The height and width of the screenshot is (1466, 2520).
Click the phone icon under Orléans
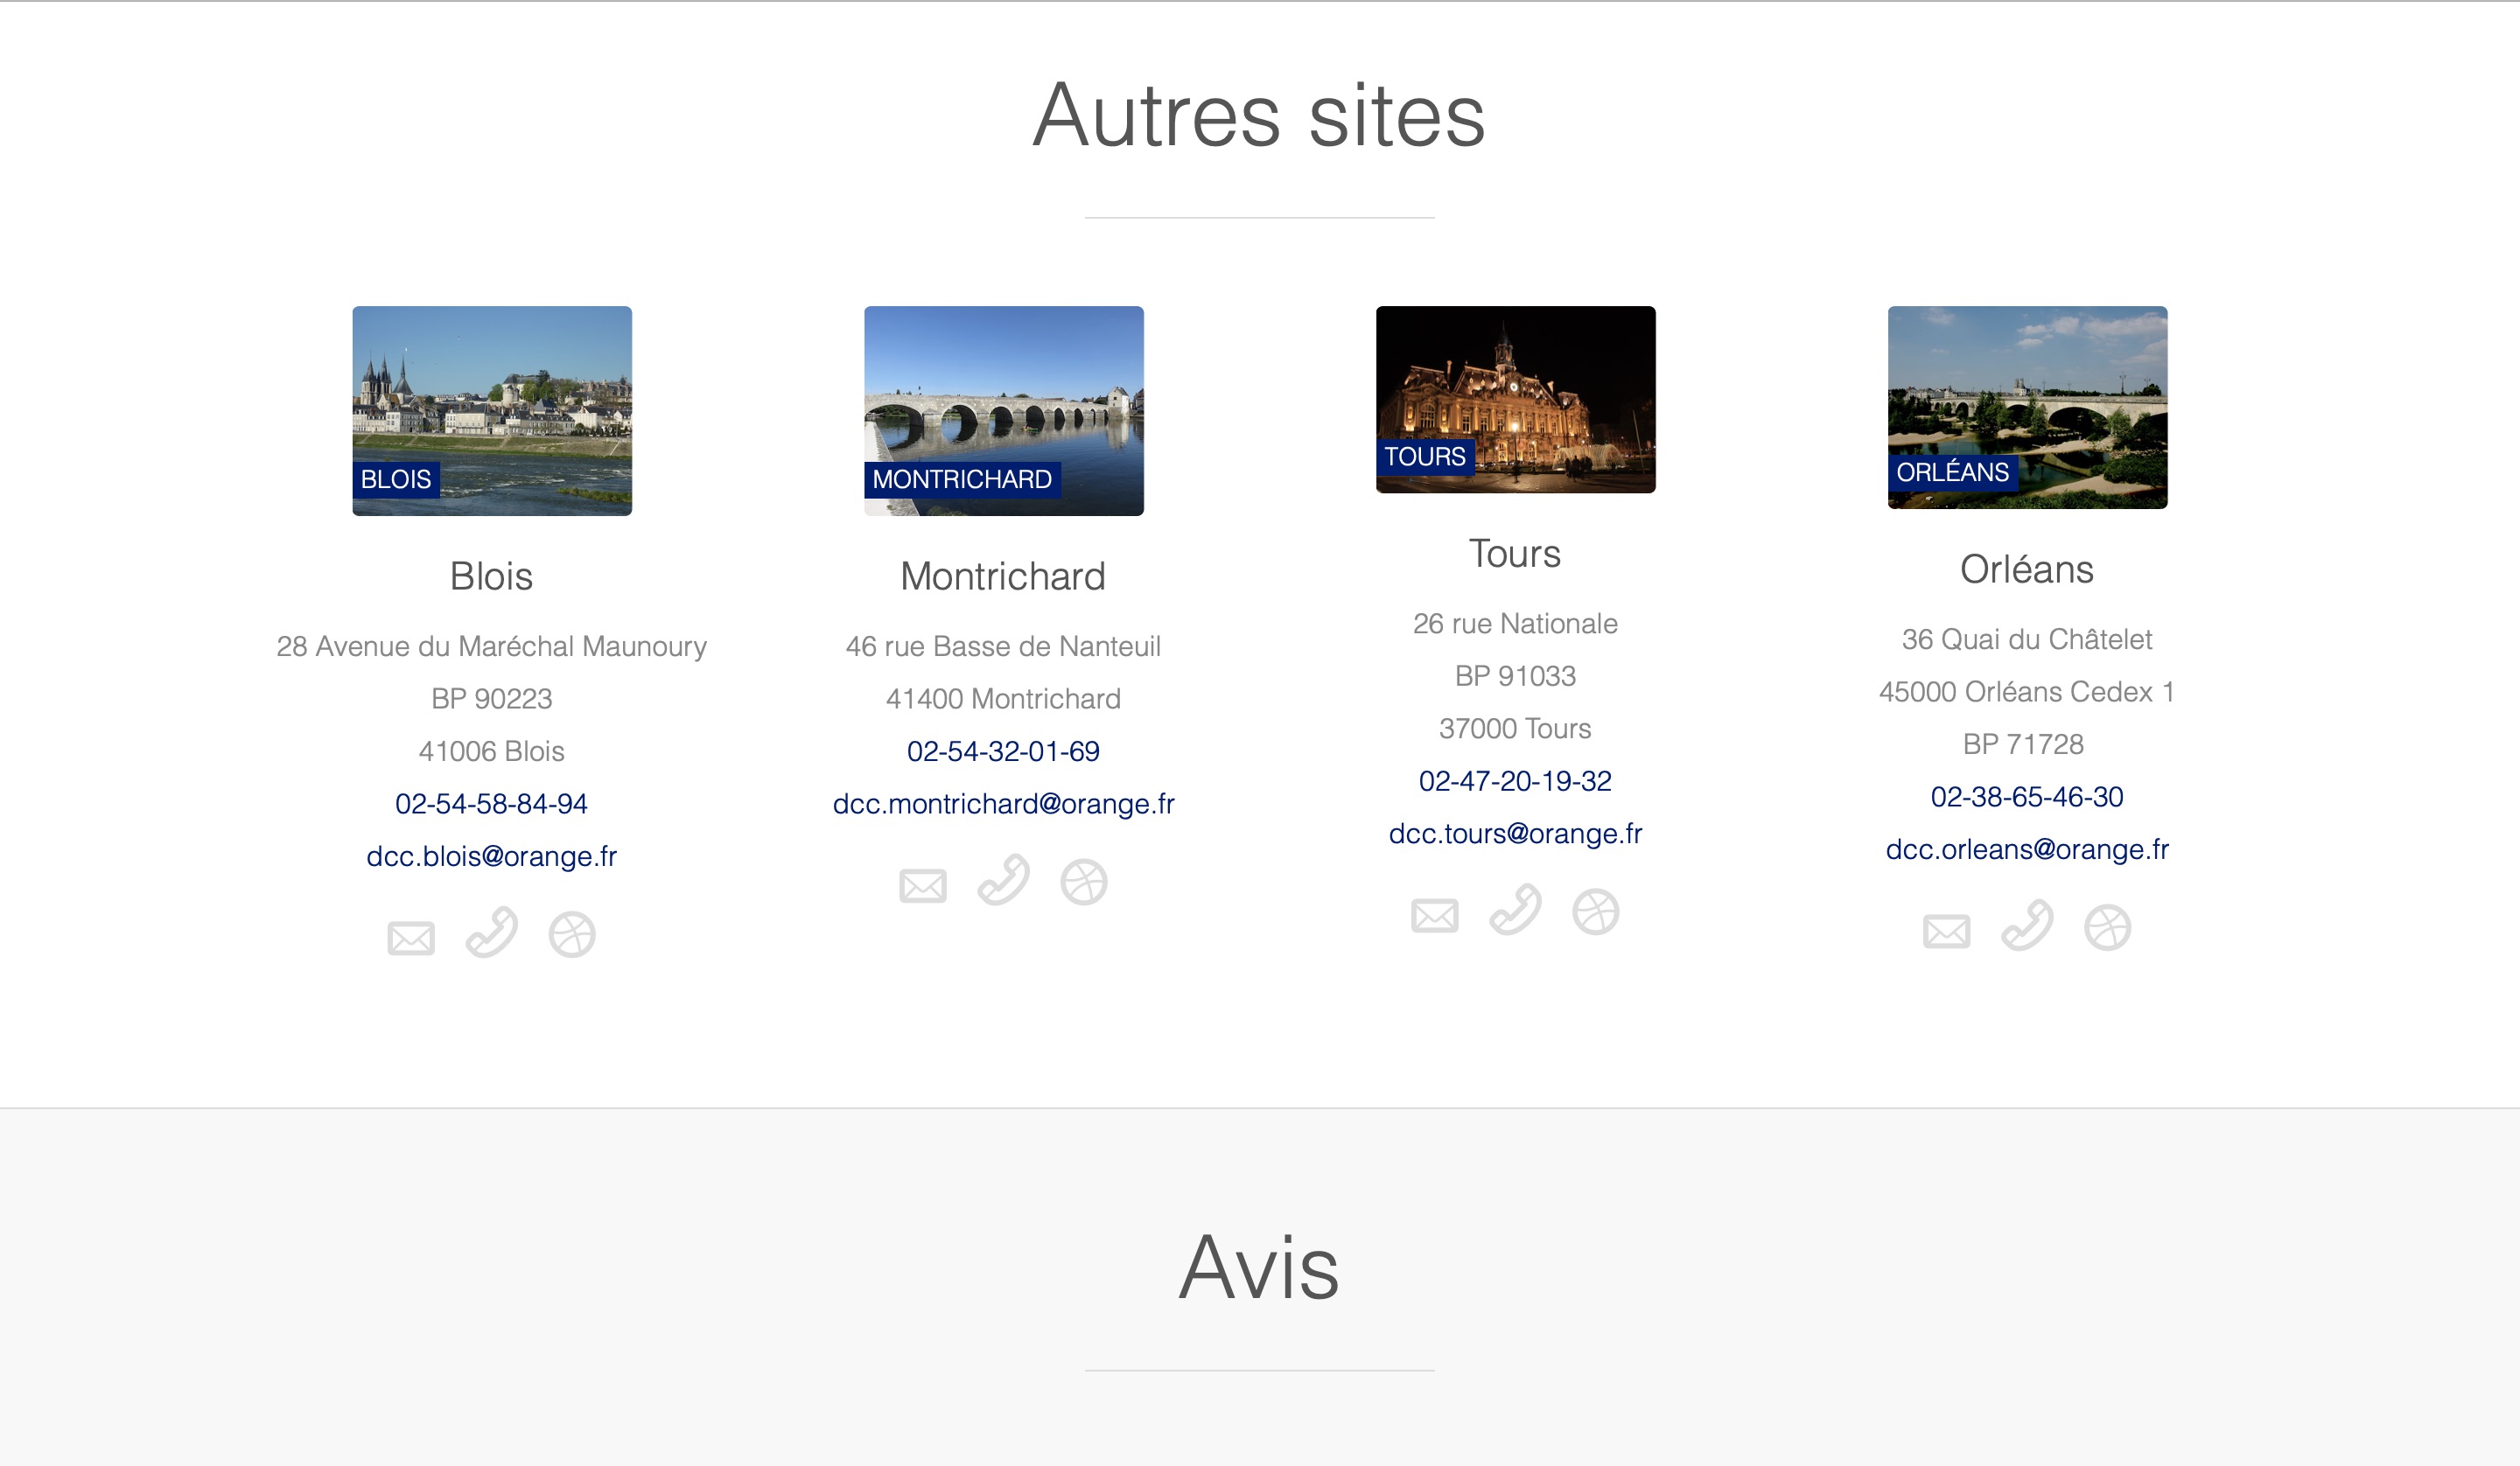click(2028, 925)
